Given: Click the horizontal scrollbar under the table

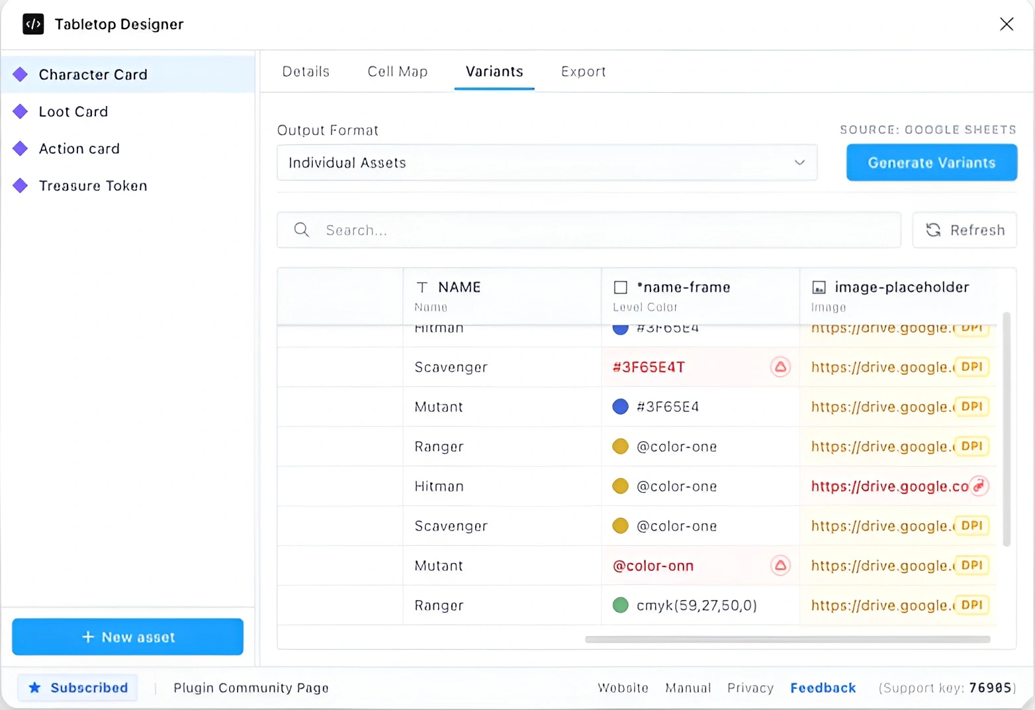Looking at the screenshot, I should click(787, 639).
